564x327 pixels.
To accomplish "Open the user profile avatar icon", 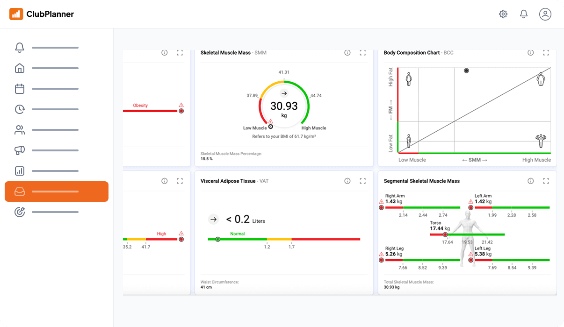I will click(x=545, y=14).
